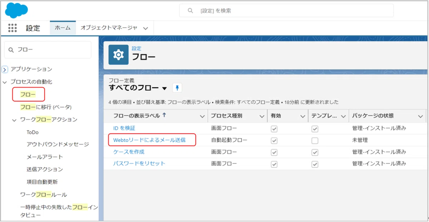Toggle template checkbox for ID を検証
429x222 pixels.
point(315,129)
